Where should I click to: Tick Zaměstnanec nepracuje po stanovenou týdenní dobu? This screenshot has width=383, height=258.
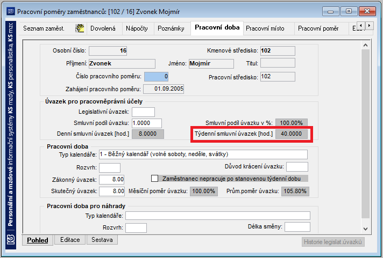[x=154, y=179]
